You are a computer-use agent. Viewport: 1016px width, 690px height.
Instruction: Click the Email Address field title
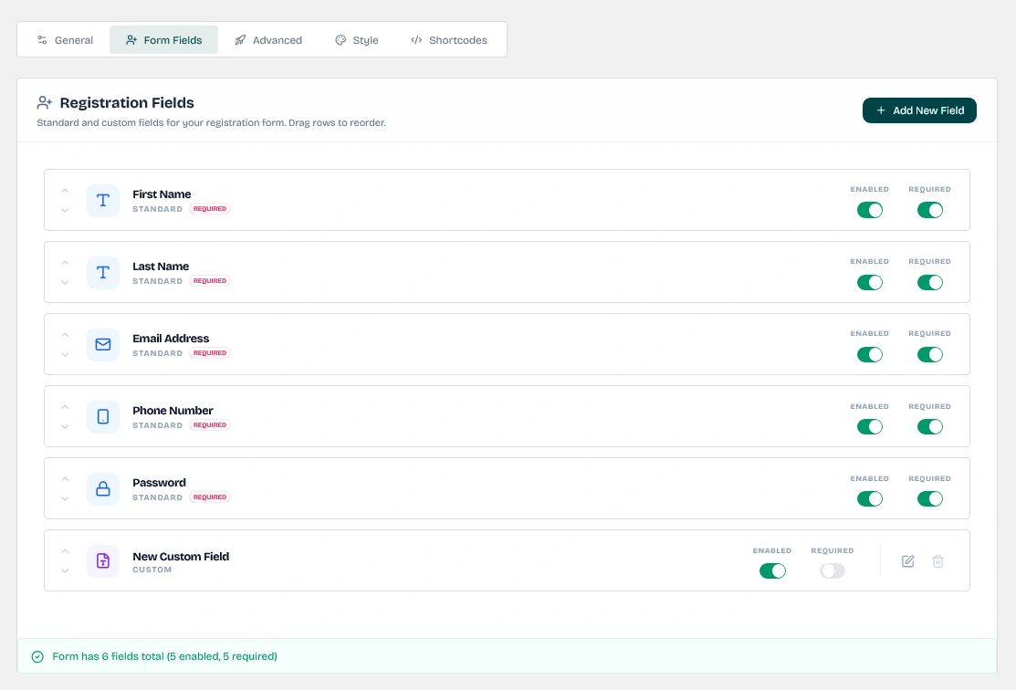171,339
